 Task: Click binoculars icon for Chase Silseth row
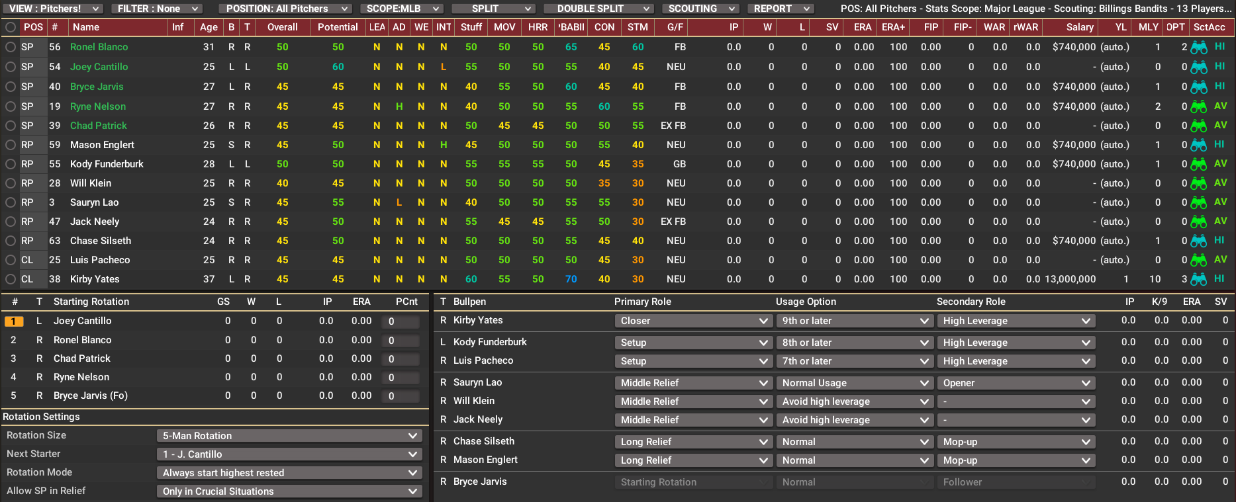(1198, 241)
